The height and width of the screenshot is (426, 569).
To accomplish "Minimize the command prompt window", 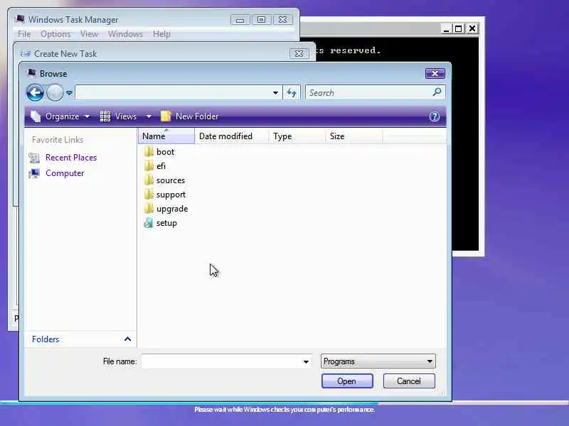I will (447, 28).
